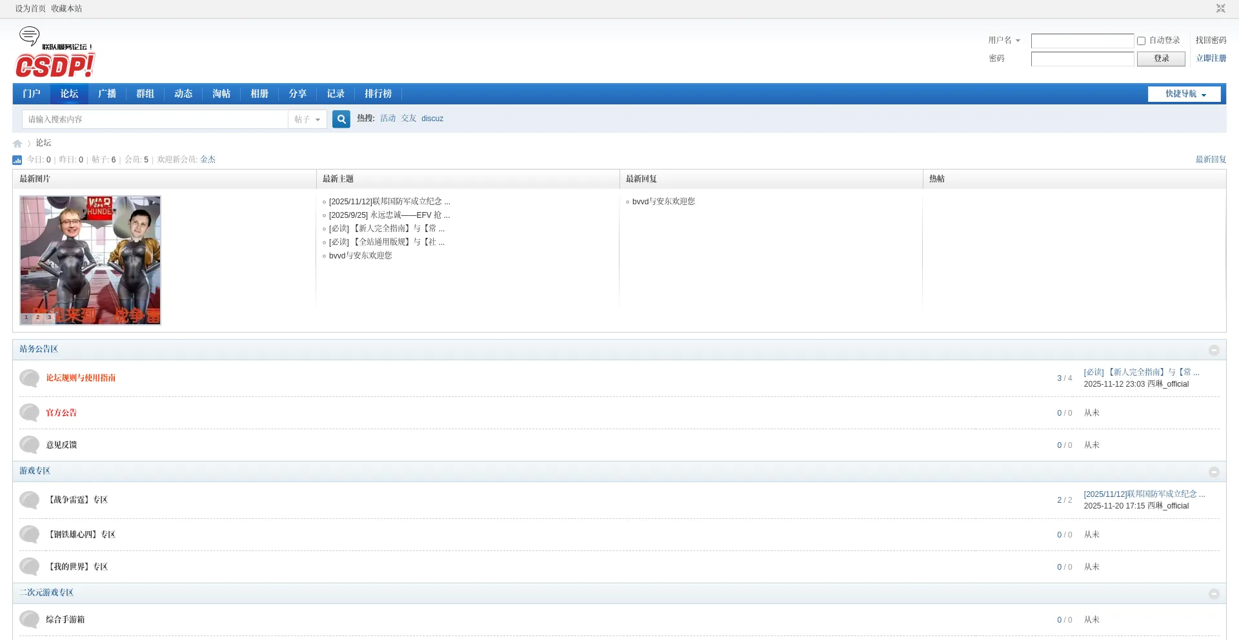Click the forum icon beside 论坛规则与使用指南
This screenshot has width=1239, height=640.
(29, 378)
